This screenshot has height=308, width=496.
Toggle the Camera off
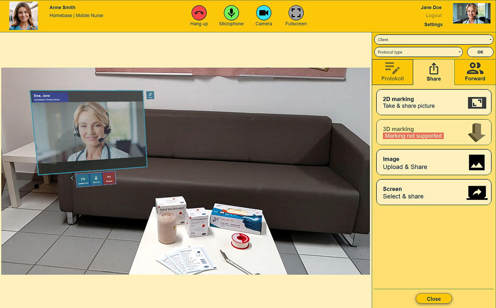(x=263, y=13)
